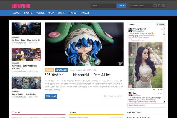Open the Events menu
Screen dimensions: 177x118
[28, 13]
